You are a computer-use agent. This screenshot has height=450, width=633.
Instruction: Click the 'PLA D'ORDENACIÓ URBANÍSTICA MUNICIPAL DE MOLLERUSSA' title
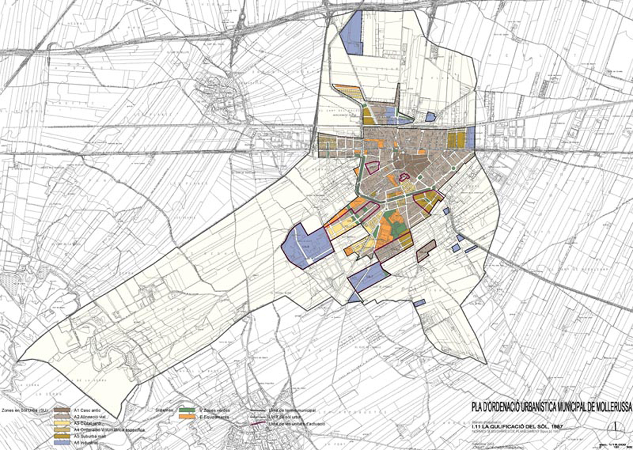pos(552,407)
